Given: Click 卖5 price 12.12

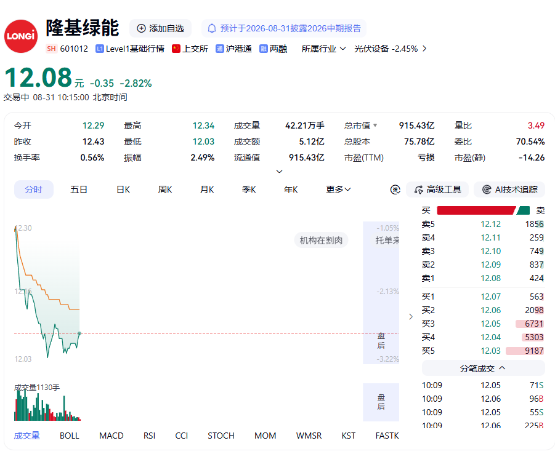Looking at the screenshot, I should tap(490, 224).
